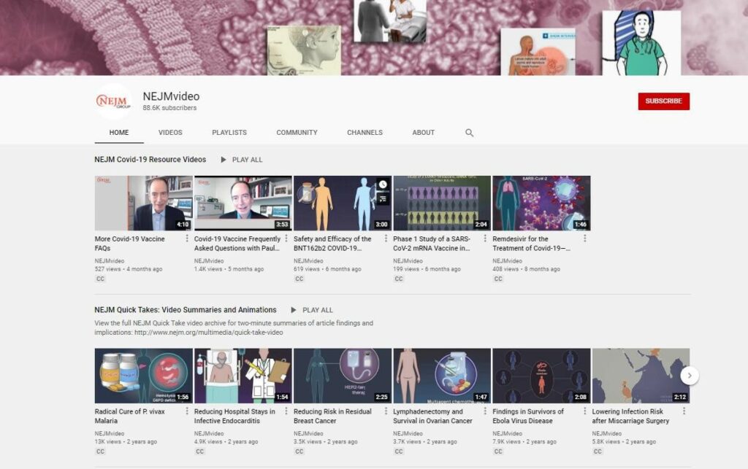Open More Covid-19 Vaccine FAQs thumbnail
The image size is (748, 469).
(144, 204)
